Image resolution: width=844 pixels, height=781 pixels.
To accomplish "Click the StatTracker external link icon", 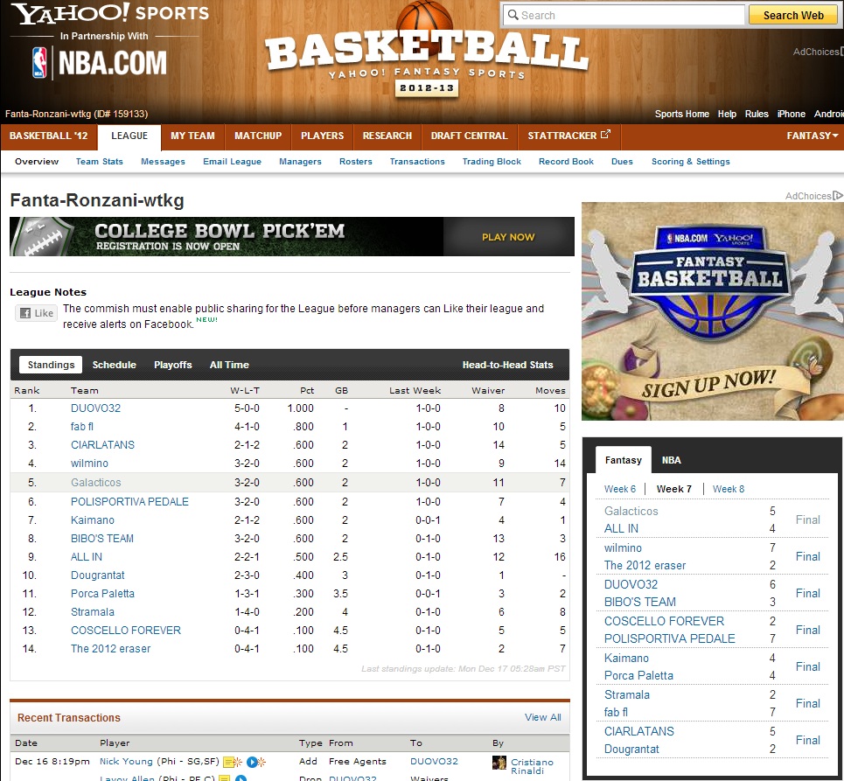I will point(605,136).
